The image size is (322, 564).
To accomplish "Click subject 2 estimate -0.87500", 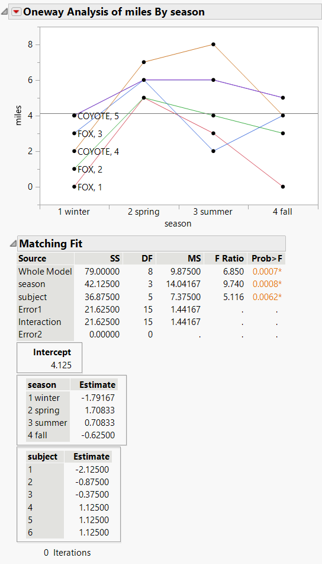I will point(92,482).
